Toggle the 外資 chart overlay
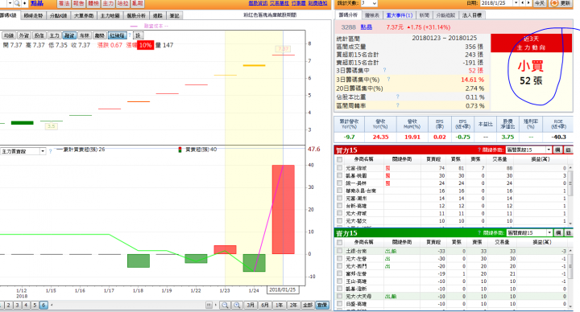580x312 pixels. [23, 35]
